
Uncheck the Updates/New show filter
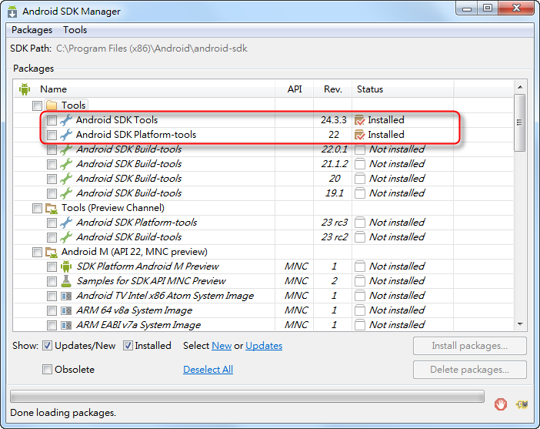point(47,346)
